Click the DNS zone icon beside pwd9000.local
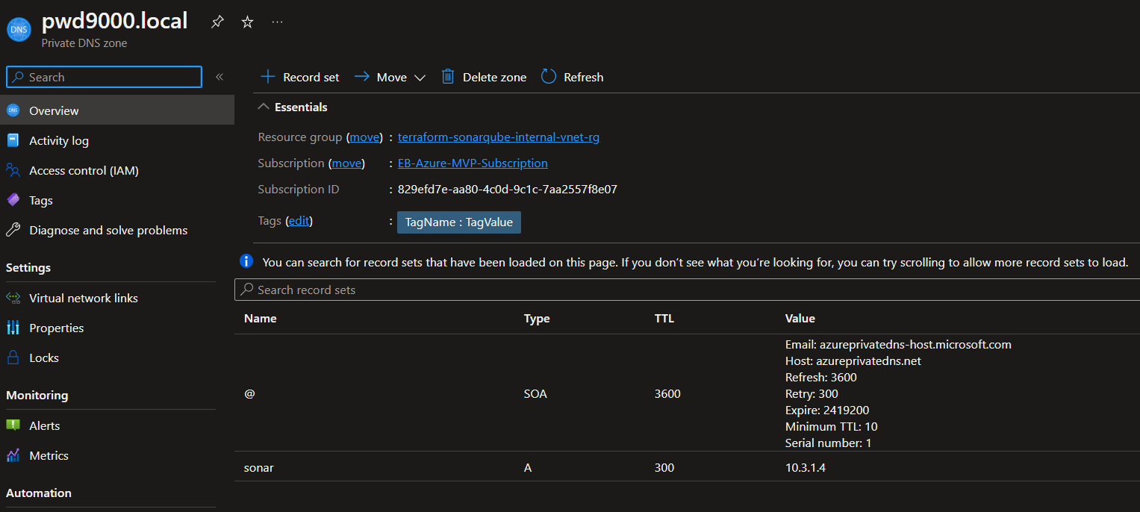The image size is (1140, 512). (19, 29)
